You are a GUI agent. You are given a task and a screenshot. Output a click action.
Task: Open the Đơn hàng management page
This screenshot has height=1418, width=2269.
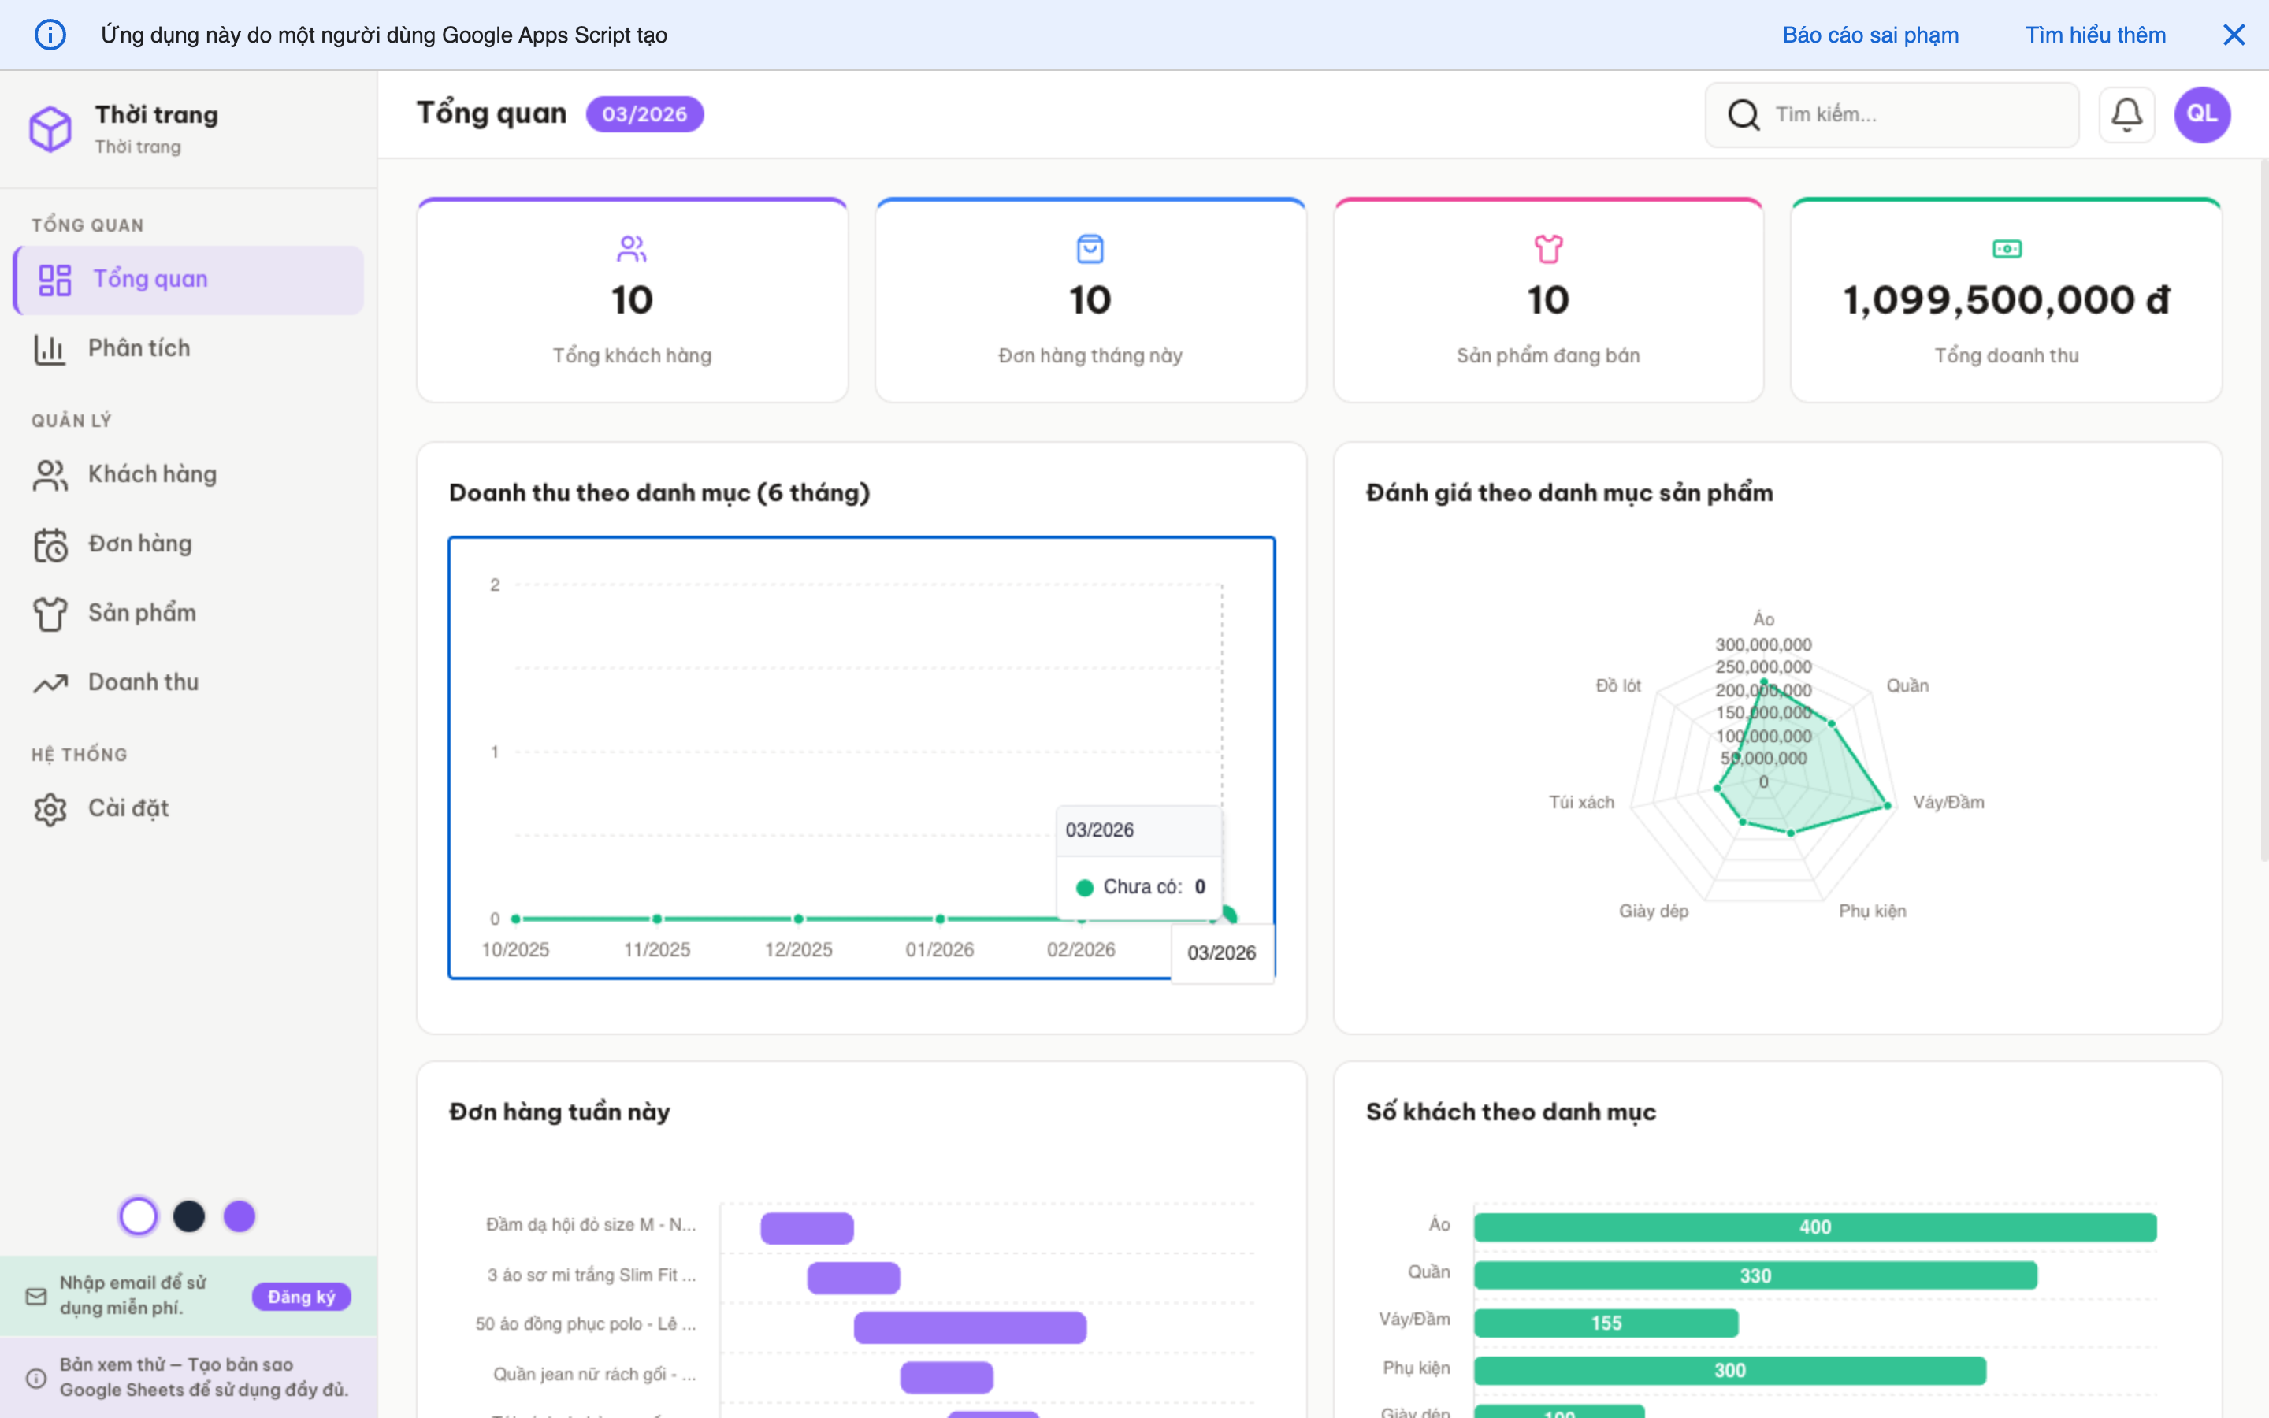[x=139, y=543]
